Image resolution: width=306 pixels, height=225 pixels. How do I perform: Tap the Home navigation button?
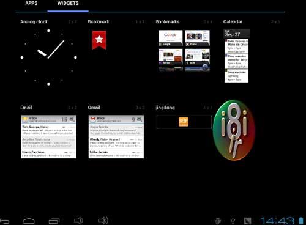pyautogui.click(x=29, y=221)
